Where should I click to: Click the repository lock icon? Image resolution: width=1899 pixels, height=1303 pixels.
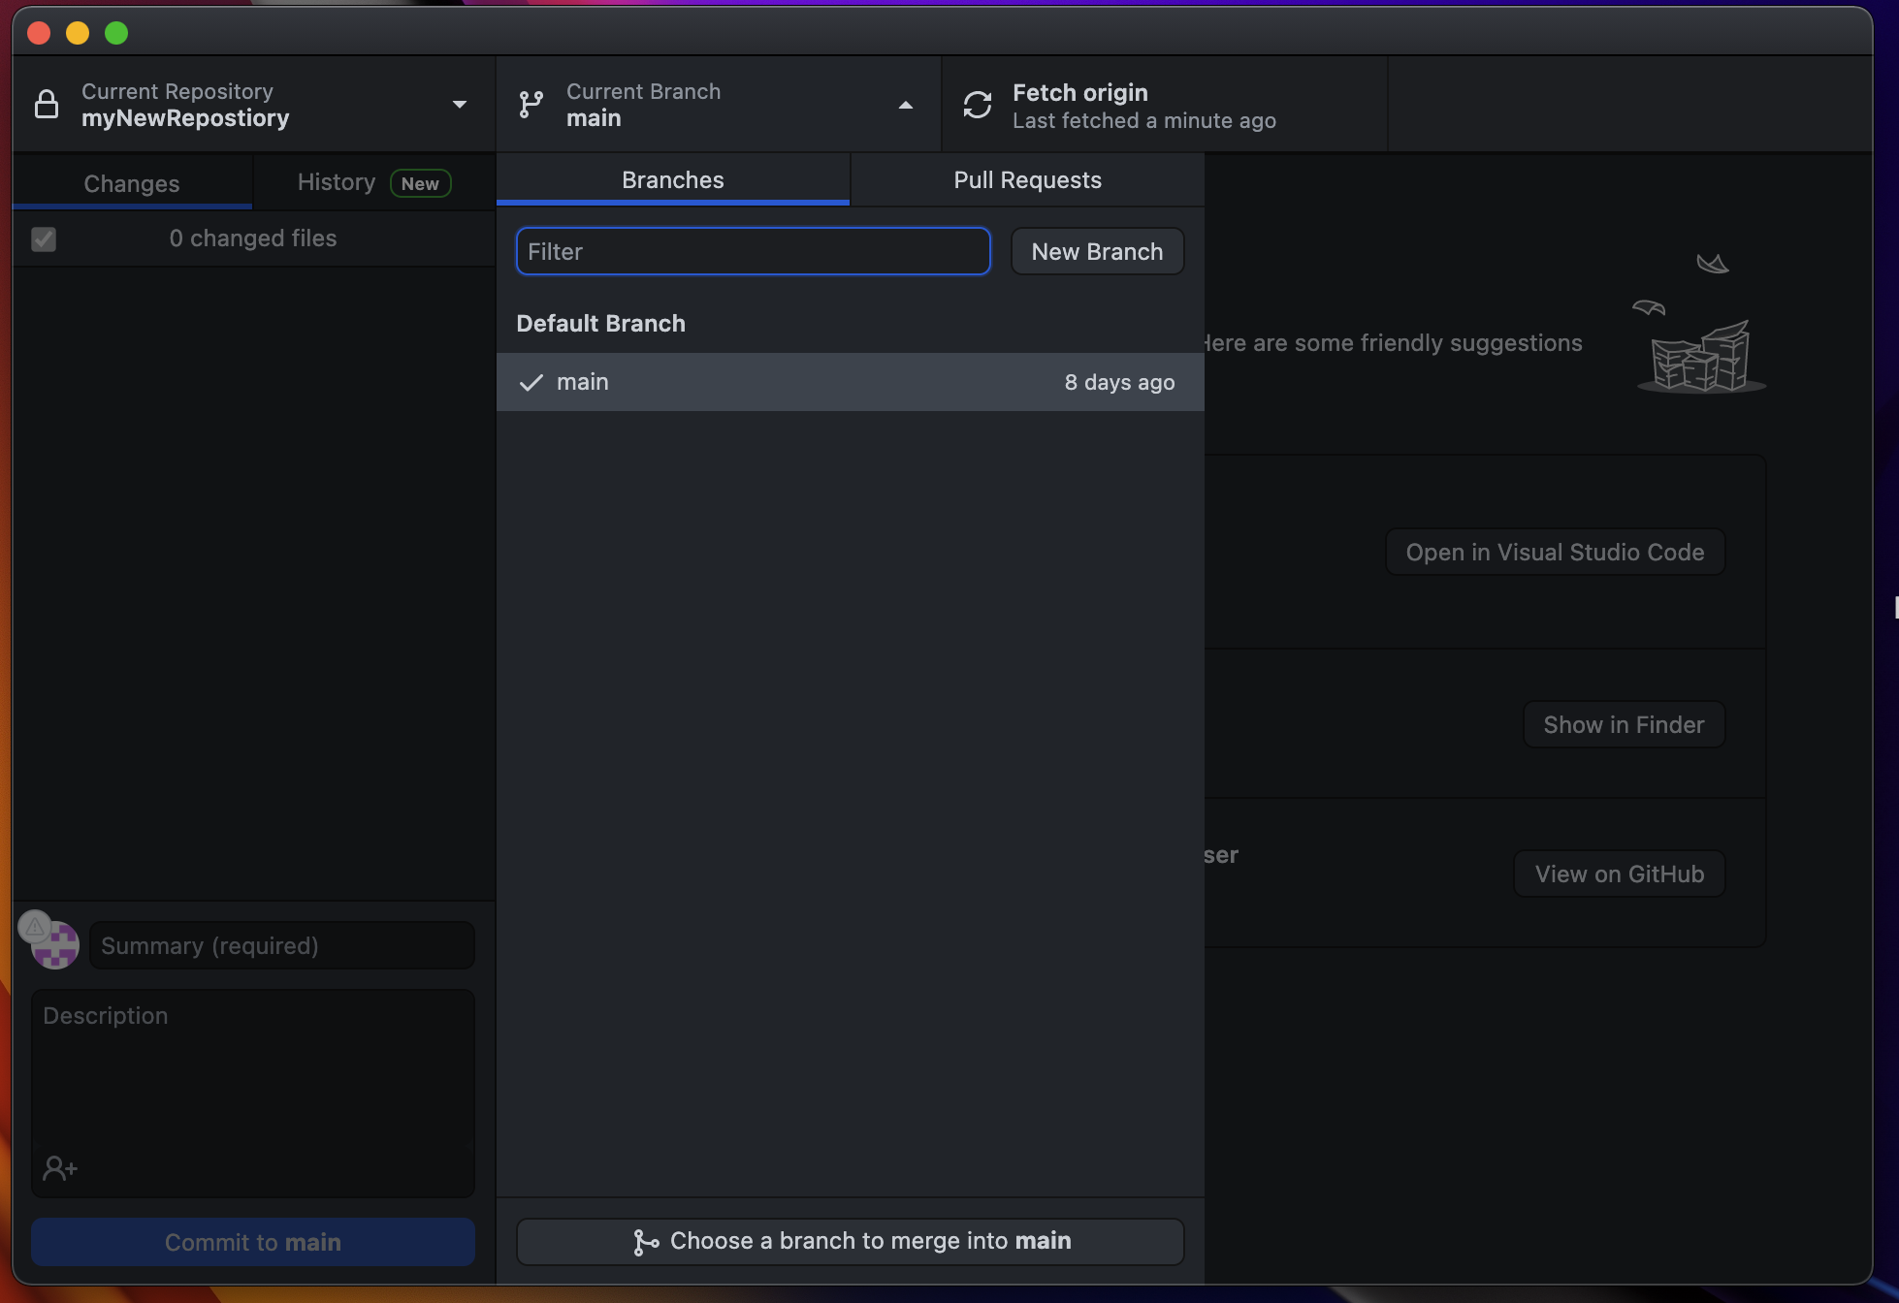(x=47, y=104)
